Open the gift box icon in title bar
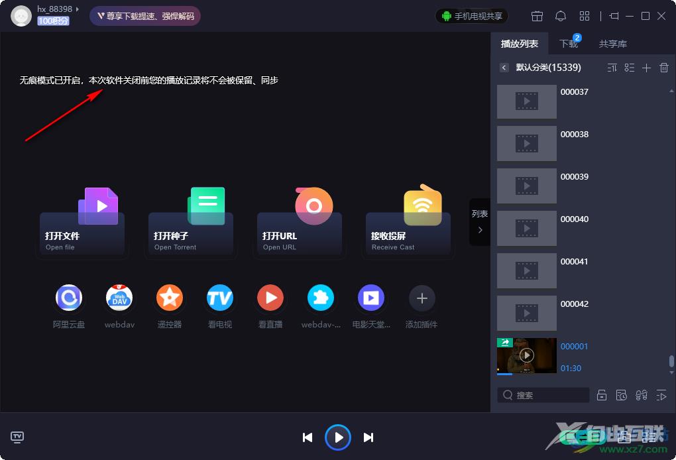The width and height of the screenshot is (676, 460). coord(537,16)
